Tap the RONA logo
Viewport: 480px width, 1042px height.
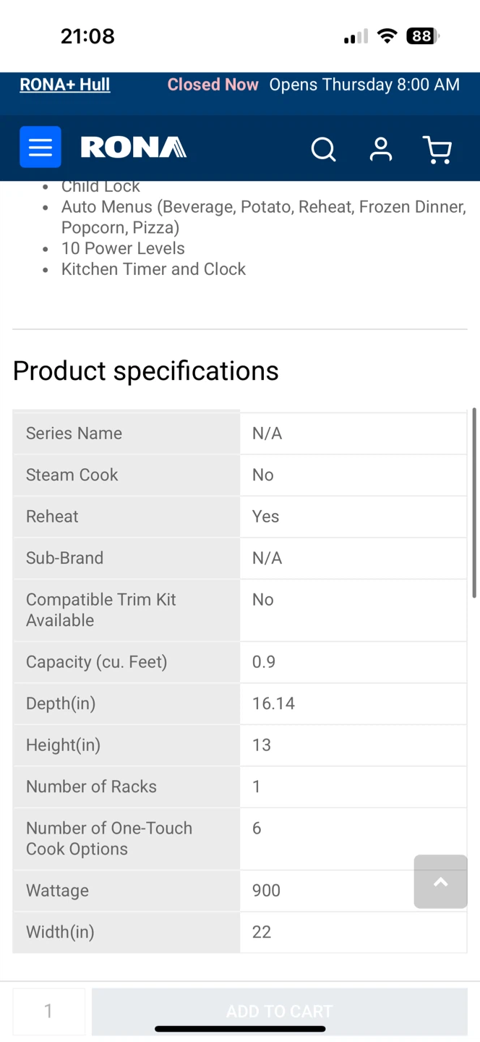tap(134, 148)
